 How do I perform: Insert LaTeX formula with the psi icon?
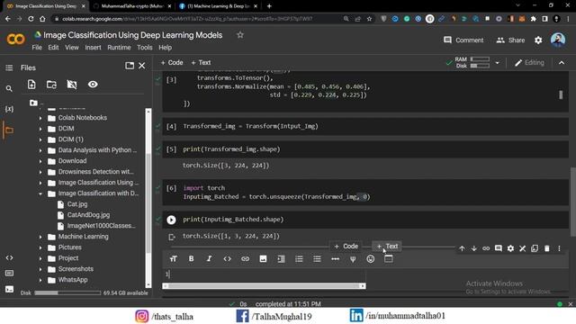point(353,259)
